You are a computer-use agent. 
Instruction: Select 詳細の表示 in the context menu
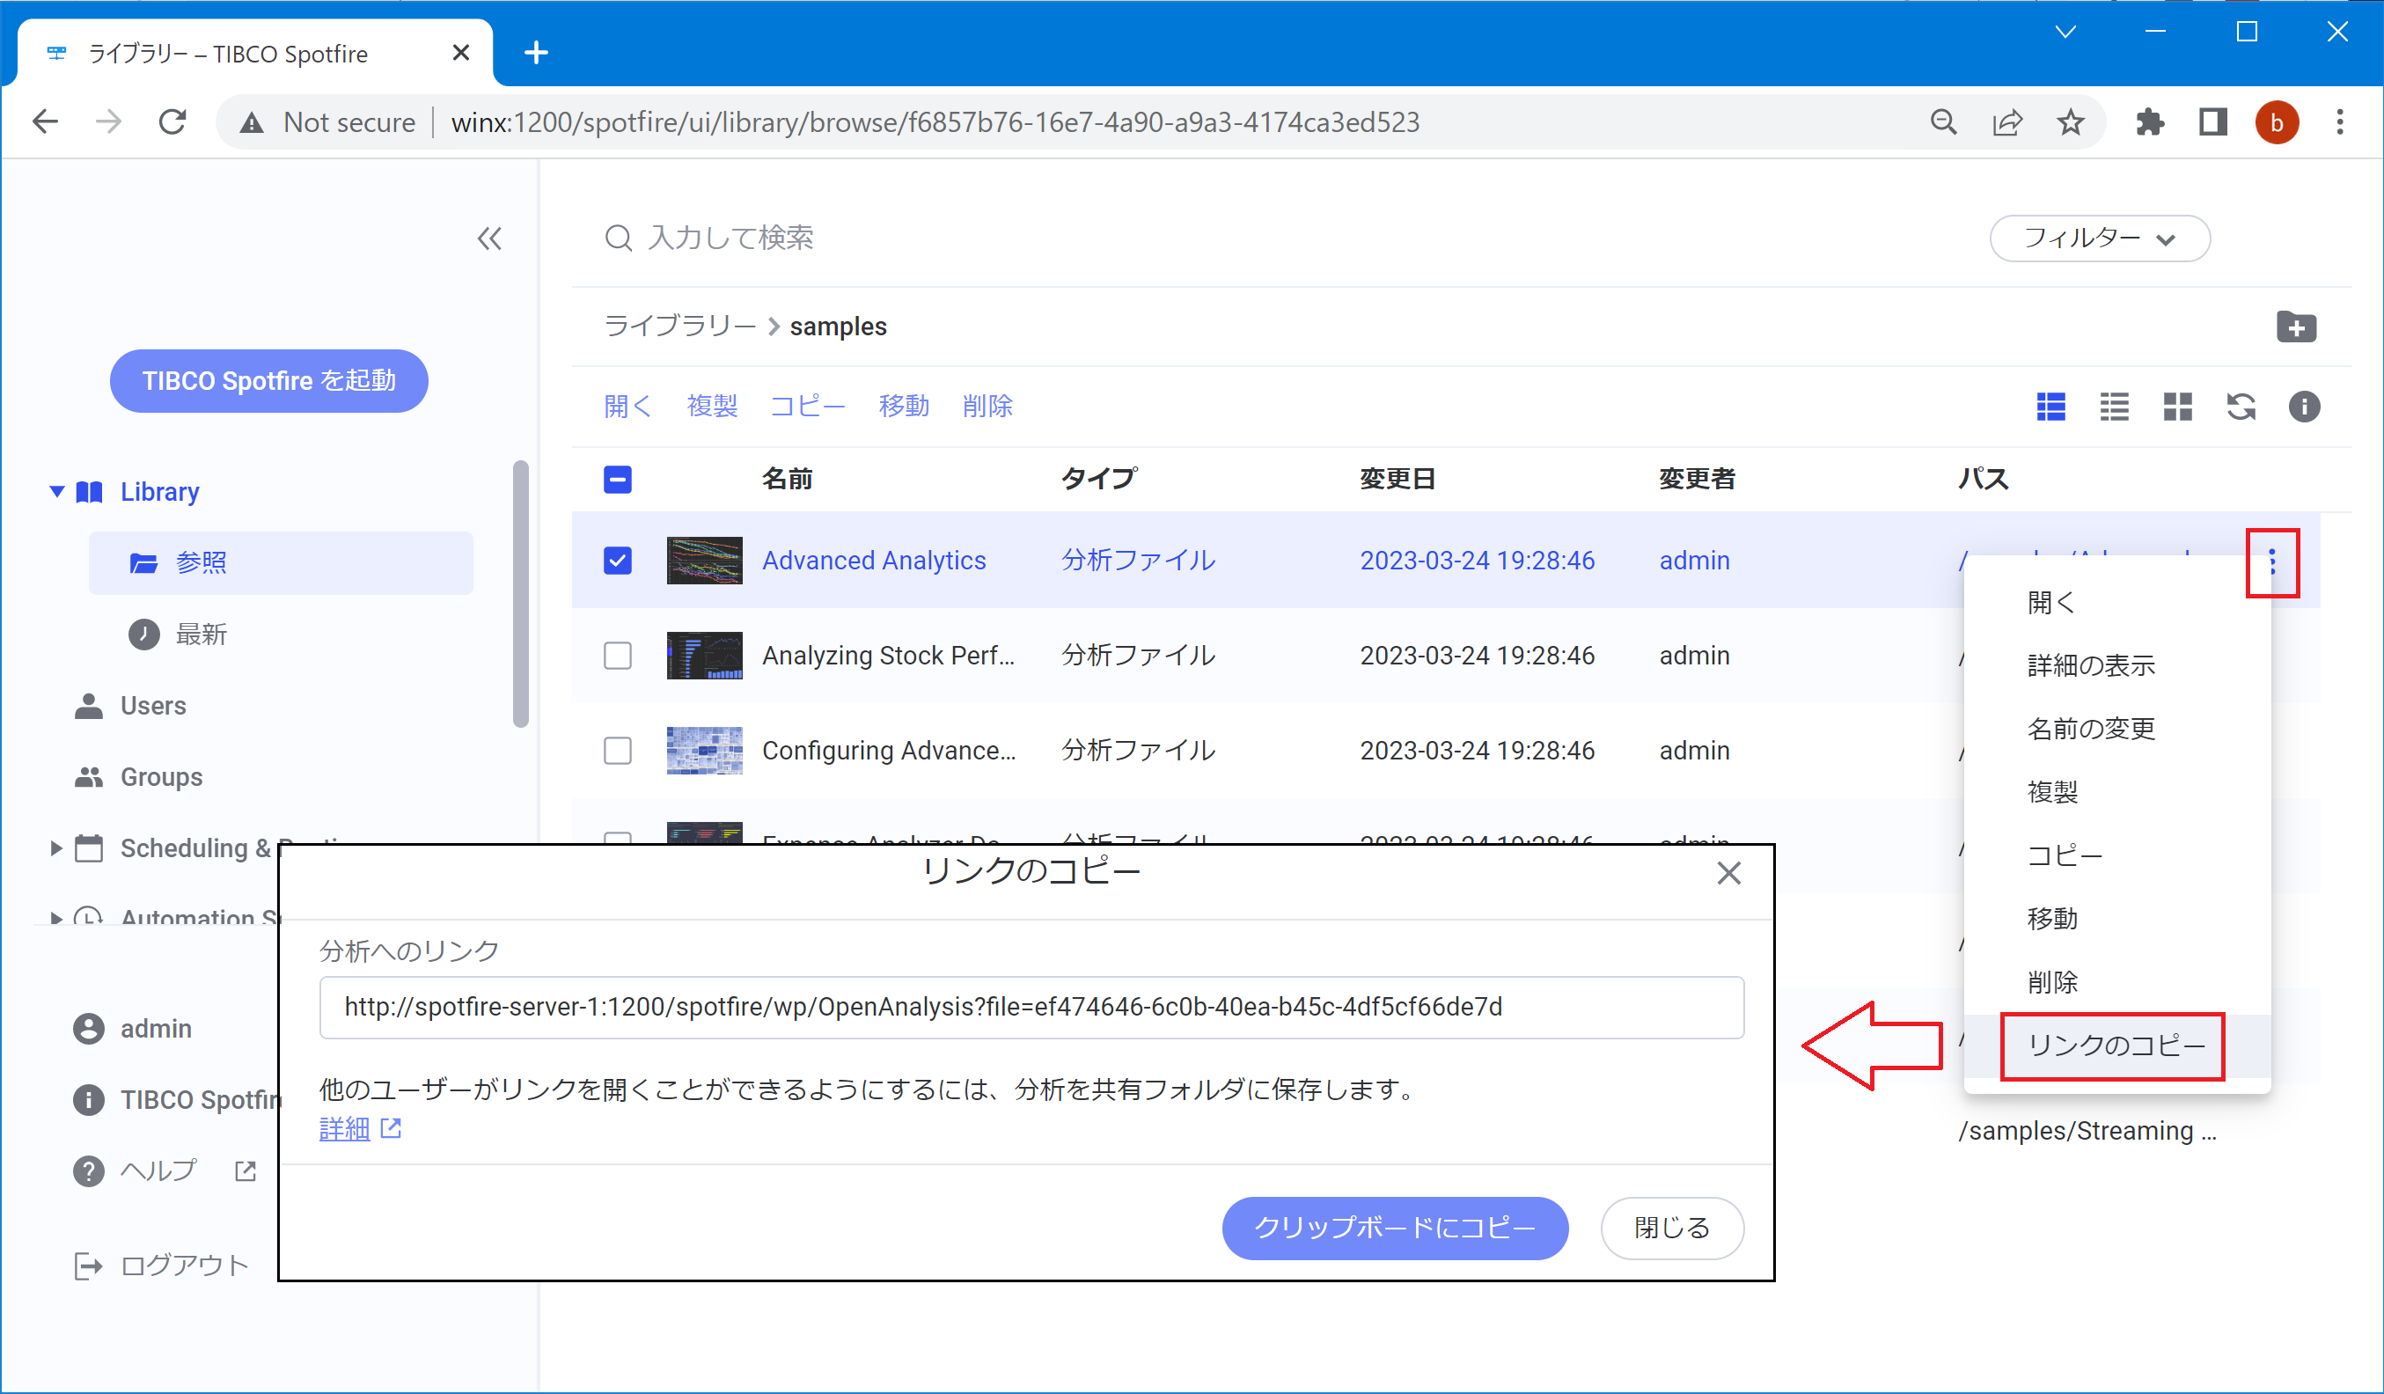(x=2117, y=665)
